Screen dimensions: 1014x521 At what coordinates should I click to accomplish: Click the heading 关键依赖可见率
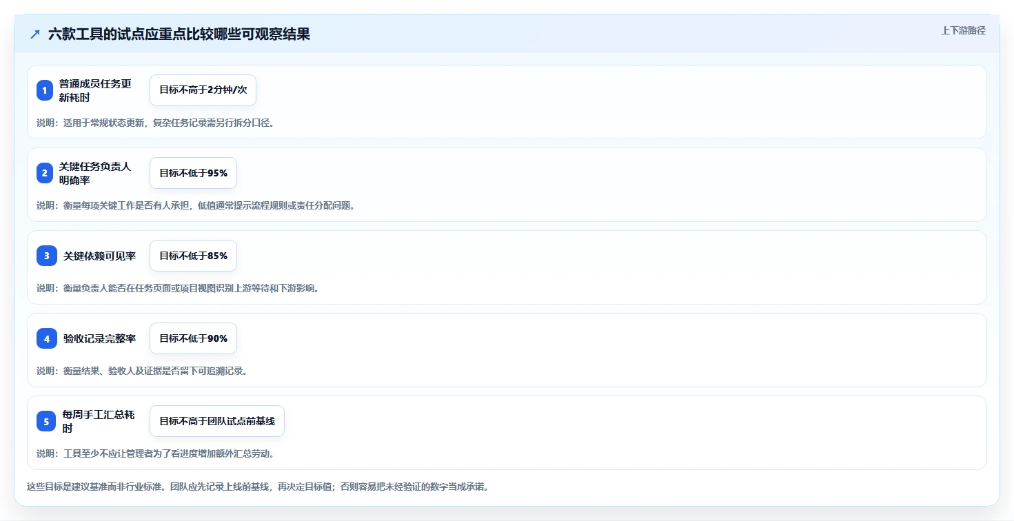click(x=99, y=256)
